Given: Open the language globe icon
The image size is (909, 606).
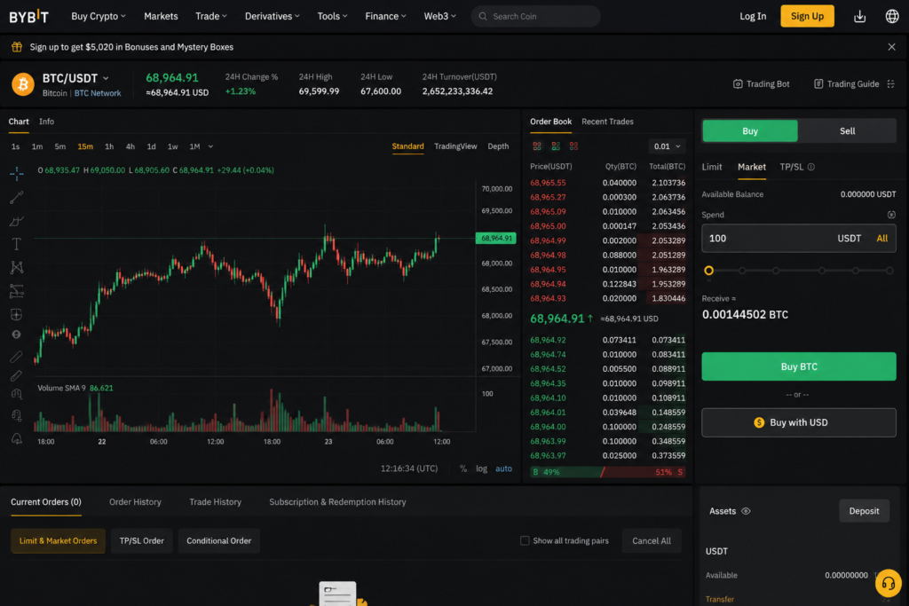Looking at the screenshot, I should point(891,16).
